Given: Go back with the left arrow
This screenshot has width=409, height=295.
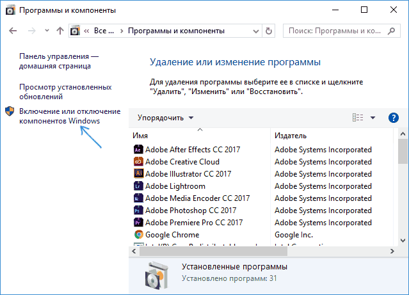Looking at the screenshot, I should point(13,31).
